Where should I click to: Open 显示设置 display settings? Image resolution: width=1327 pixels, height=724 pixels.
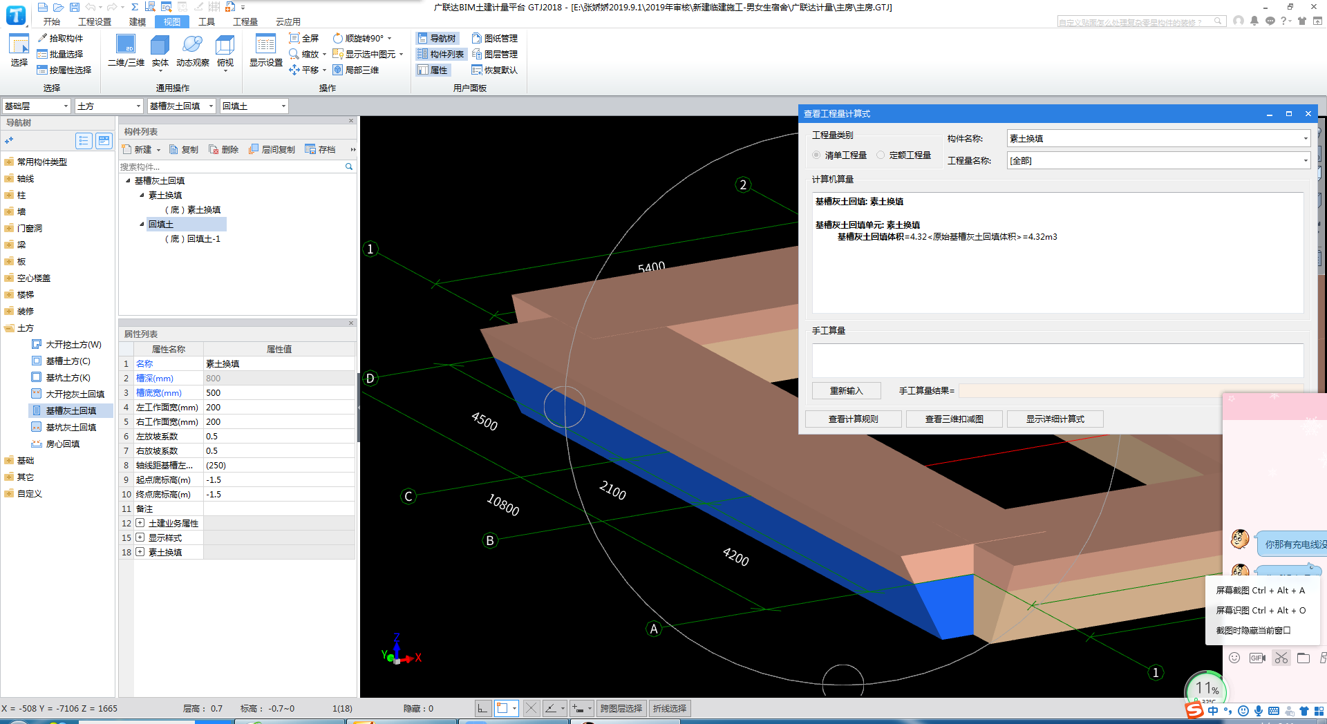point(266,50)
